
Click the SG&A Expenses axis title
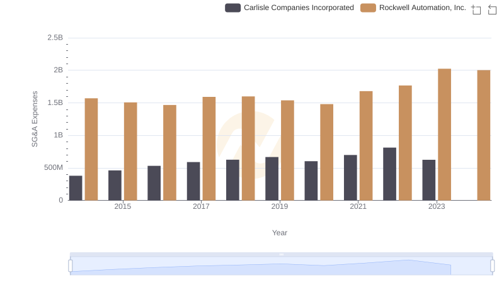35,119
